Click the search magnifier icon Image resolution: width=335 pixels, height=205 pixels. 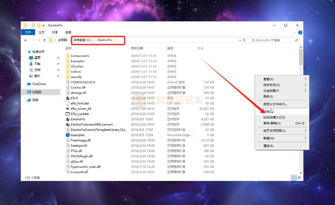coord(296,40)
